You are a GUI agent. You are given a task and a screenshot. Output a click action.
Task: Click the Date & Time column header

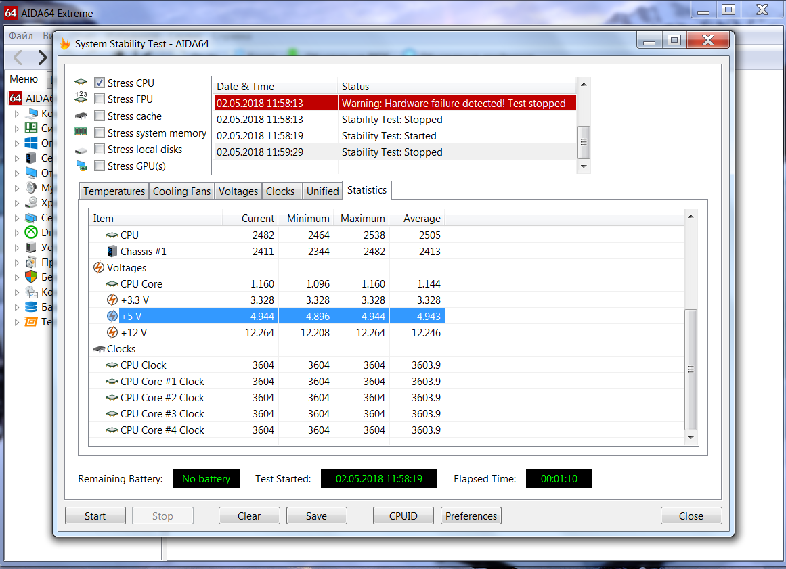pyautogui.click(x=275, y=86)
